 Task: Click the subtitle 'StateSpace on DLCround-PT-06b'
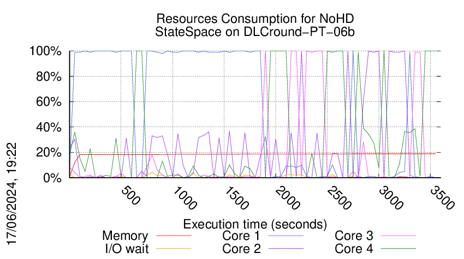[x=255, y=32]
